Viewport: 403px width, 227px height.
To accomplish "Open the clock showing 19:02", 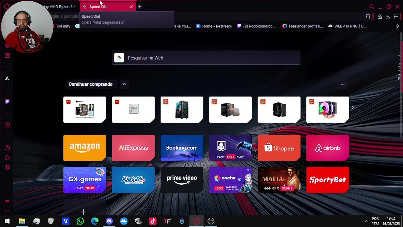I will point(391,221).
